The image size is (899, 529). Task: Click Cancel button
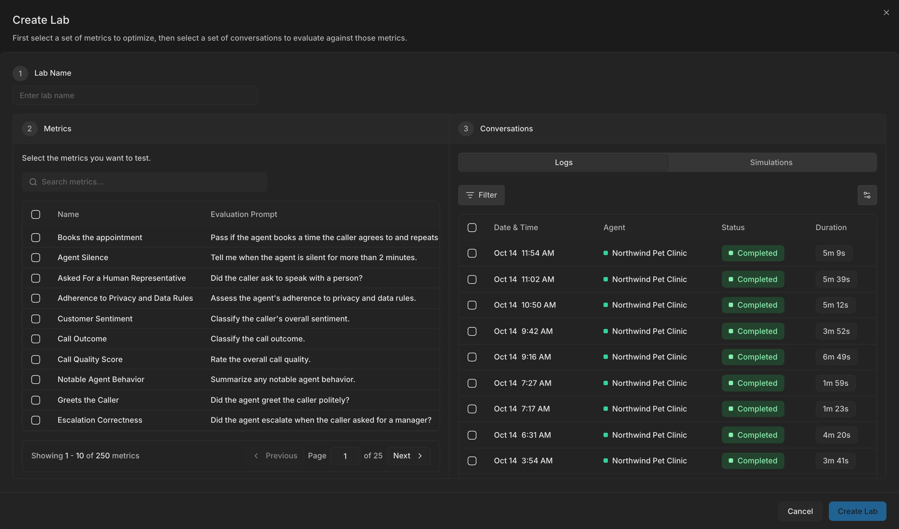click(x=800, y=511)
